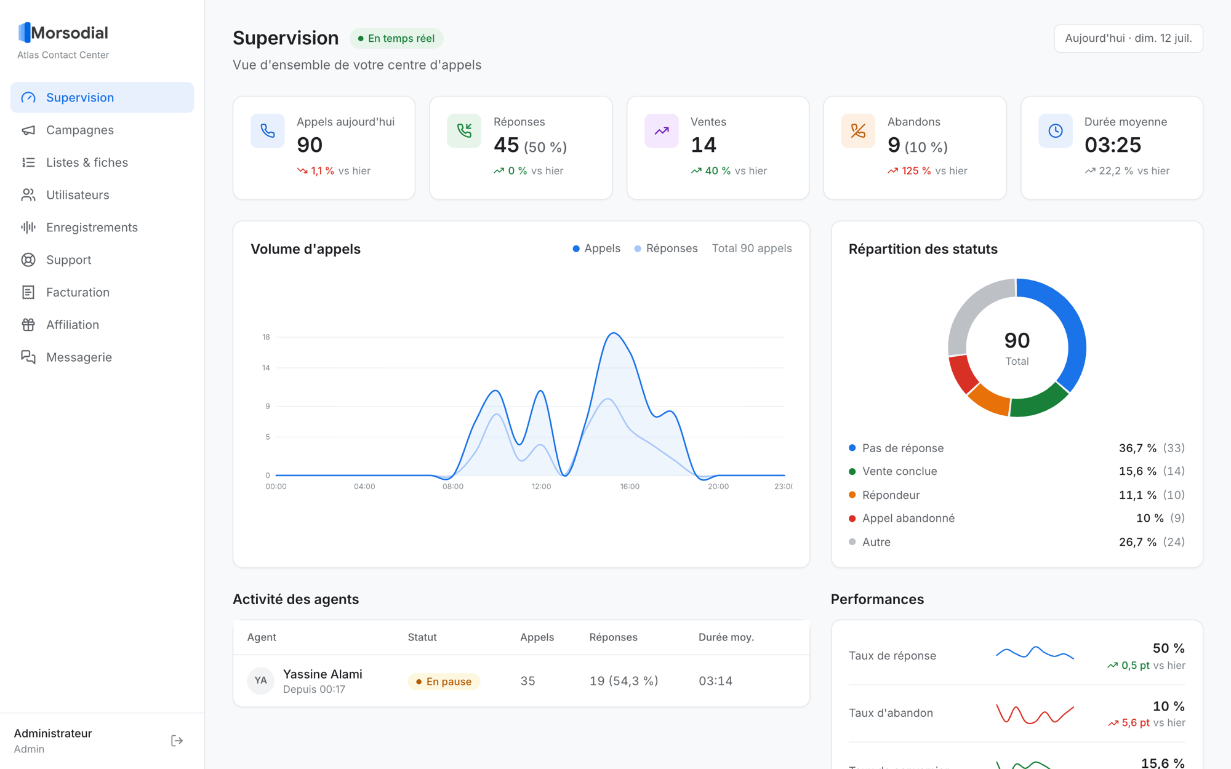Click the Morsodial logo icon
Screen dimensions: 1231x769
click(24, 33)
